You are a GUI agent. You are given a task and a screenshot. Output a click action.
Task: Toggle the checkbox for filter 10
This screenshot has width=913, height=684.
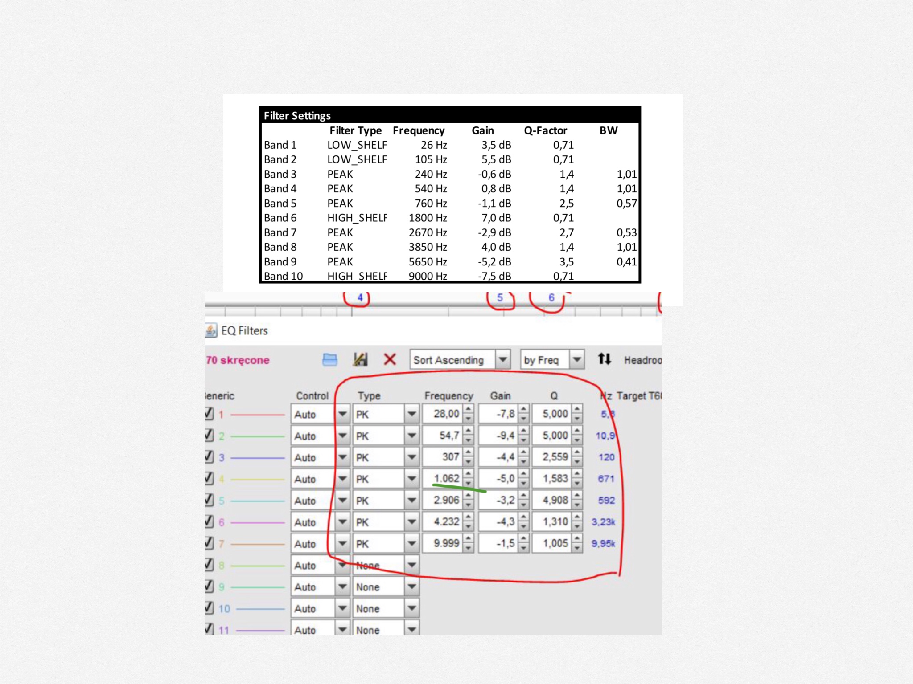tap(209, 608)
